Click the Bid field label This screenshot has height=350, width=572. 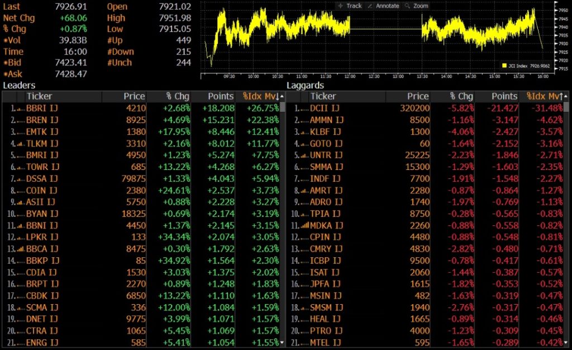pos(12,63)
